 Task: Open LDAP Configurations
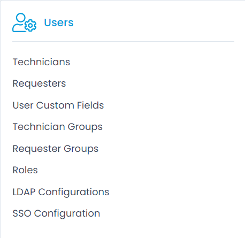tap(61, 192)
